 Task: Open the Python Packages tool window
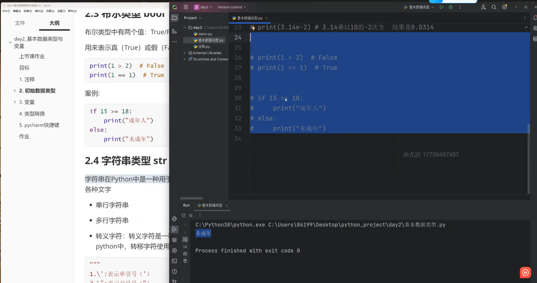tap(174, 240)
